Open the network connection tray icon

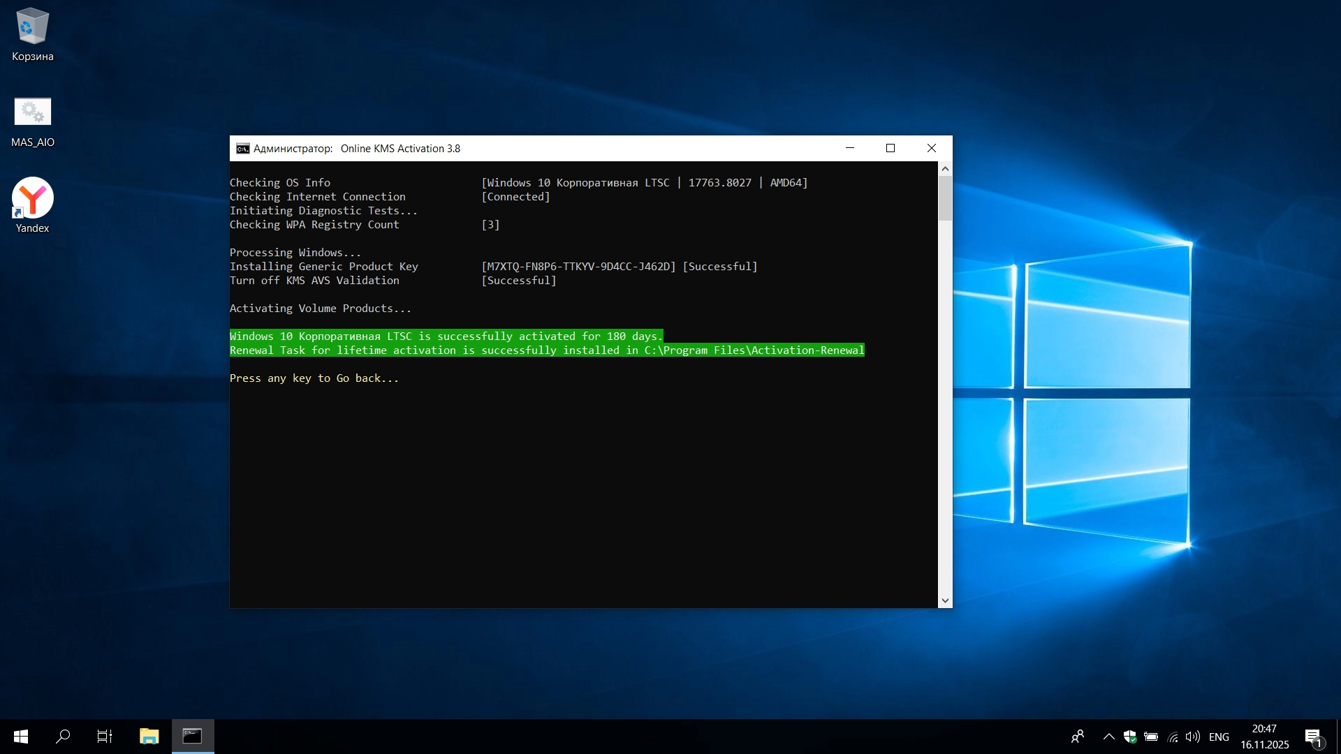(x=1173, y=737)
